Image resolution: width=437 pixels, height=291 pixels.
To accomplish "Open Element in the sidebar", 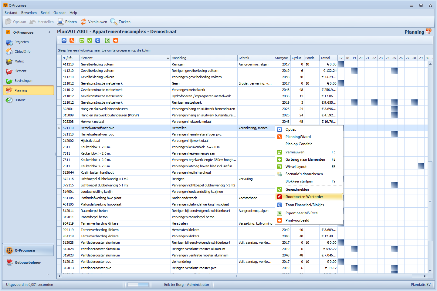I will click(28, 71).
